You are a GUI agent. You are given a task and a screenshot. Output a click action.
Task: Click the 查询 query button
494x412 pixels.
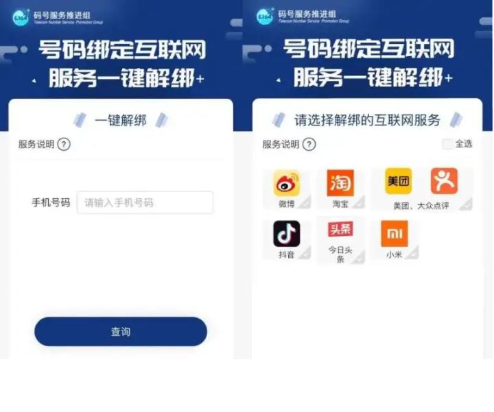pyautogui.click(x=121, y=331)
